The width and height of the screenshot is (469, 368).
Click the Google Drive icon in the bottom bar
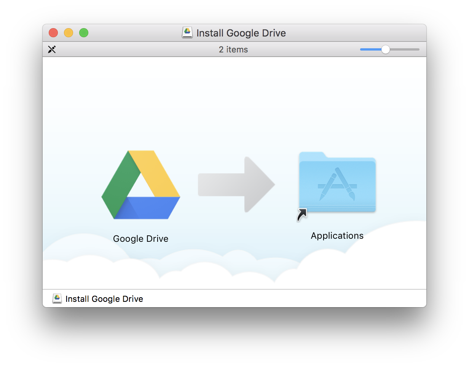tap(57, 299)
